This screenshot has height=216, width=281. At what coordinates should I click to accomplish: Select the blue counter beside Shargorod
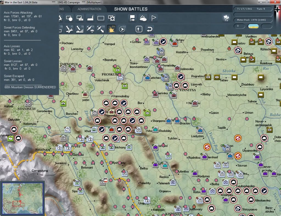[x=169, y=121]
